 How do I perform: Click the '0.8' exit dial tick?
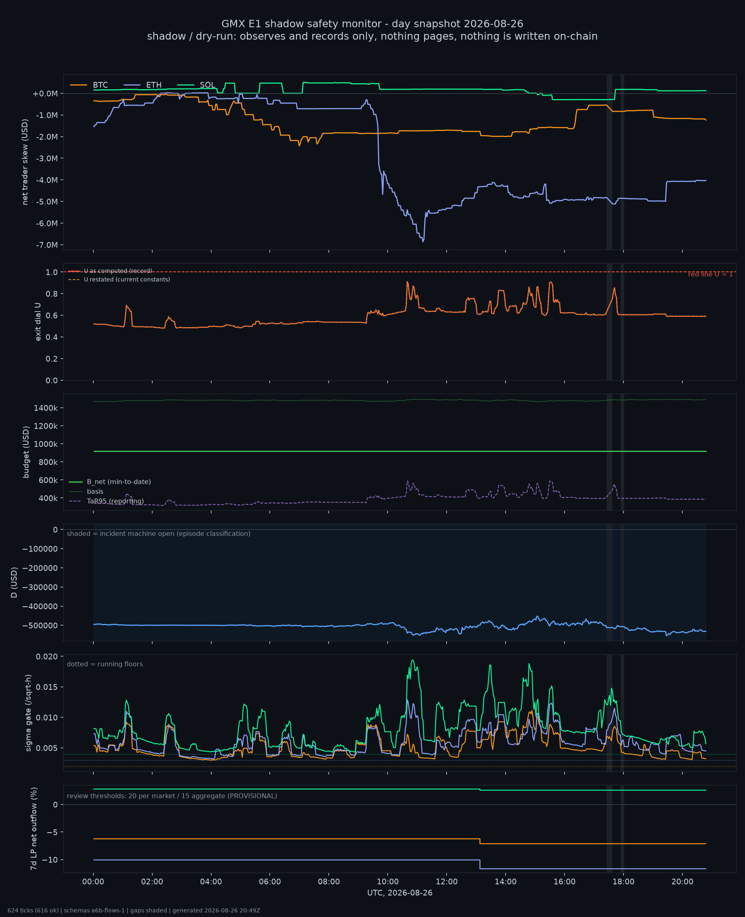52,294
